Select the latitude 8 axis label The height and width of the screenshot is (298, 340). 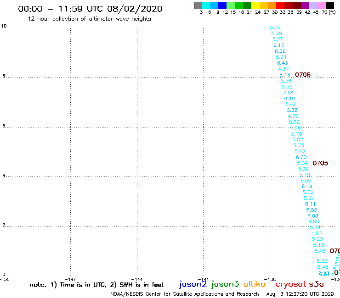tap(4, 76)
